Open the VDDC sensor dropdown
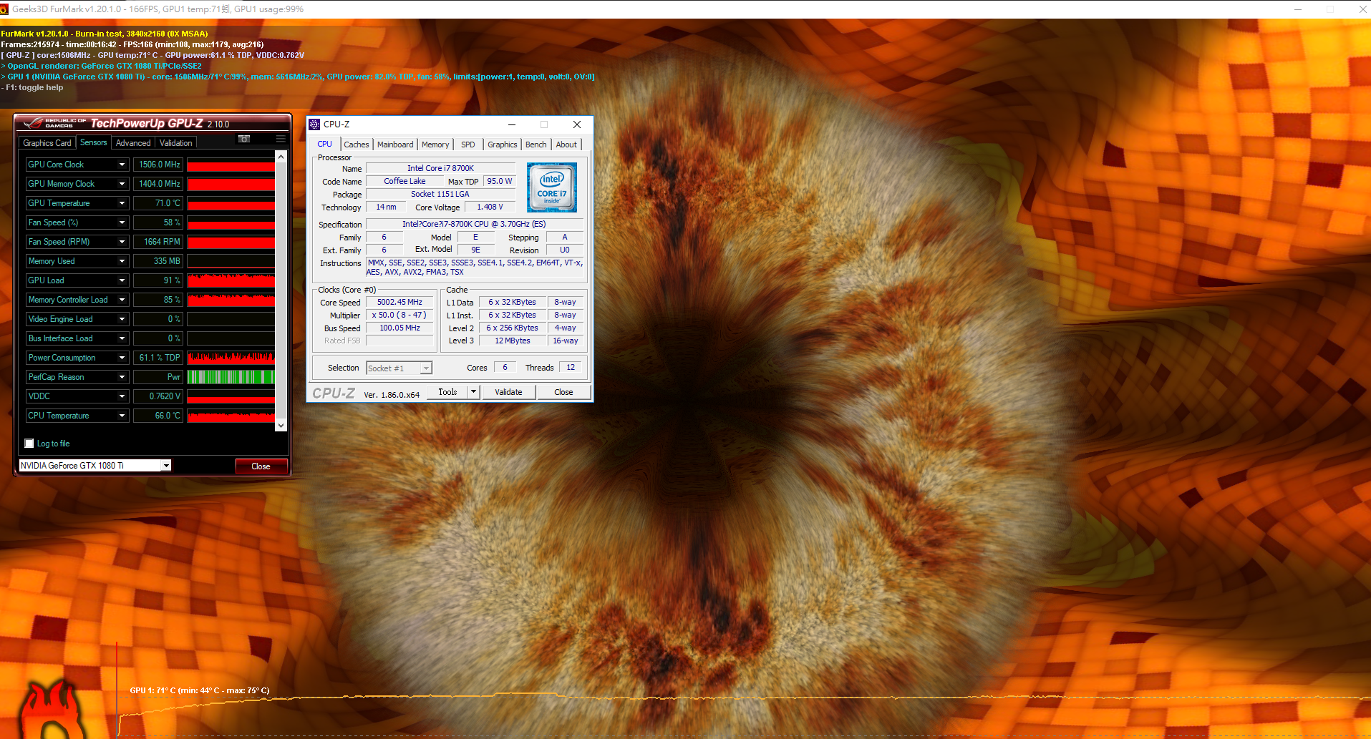1371x739 pixels. [122, 396]
